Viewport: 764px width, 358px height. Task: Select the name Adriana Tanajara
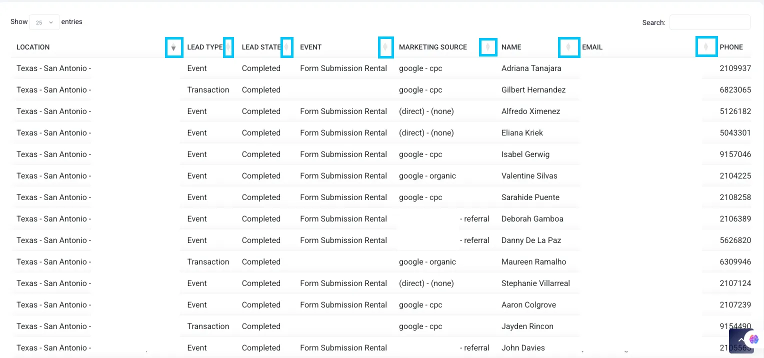click(x=531, y=68)
